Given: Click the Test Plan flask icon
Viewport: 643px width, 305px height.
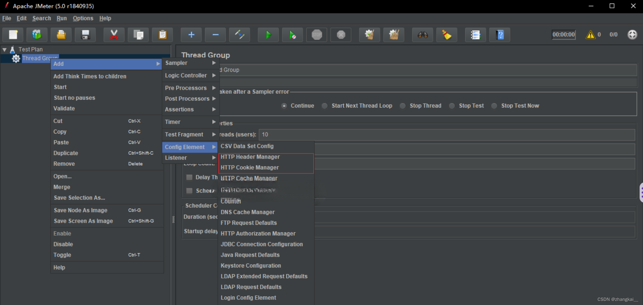Looking at the screenshot, I should pos(12,50).
